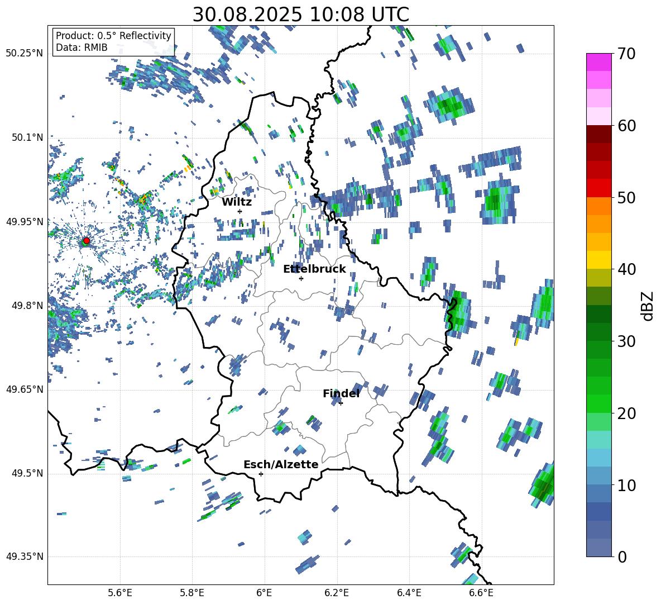Click the 20 tick on colorbar

point(626,413)
